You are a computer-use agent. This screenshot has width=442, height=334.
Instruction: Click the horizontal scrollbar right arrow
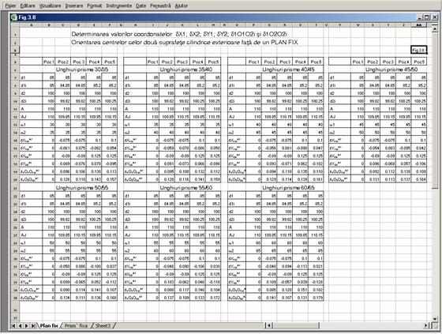[426, 325]
